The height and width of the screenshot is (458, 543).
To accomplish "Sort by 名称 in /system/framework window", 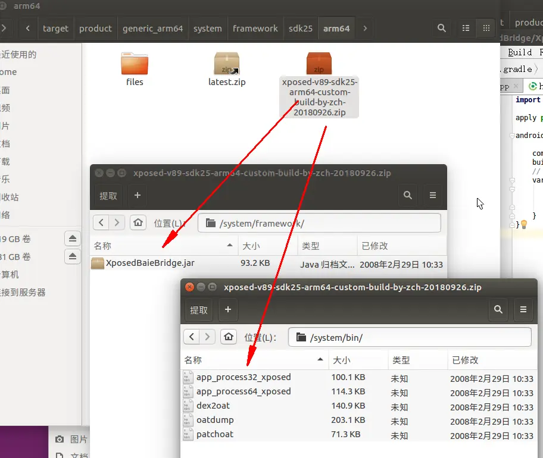I will (164, 246).
